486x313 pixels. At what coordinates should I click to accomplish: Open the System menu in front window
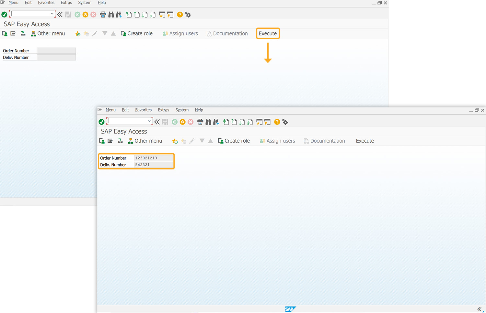[182, 110]
